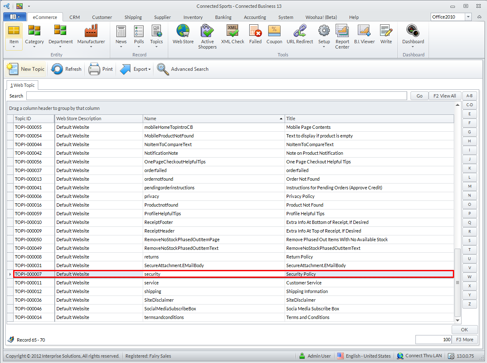This screenshot has height=363, width=487.
Task: Open the Web Store tool
Action: (183, 34)
